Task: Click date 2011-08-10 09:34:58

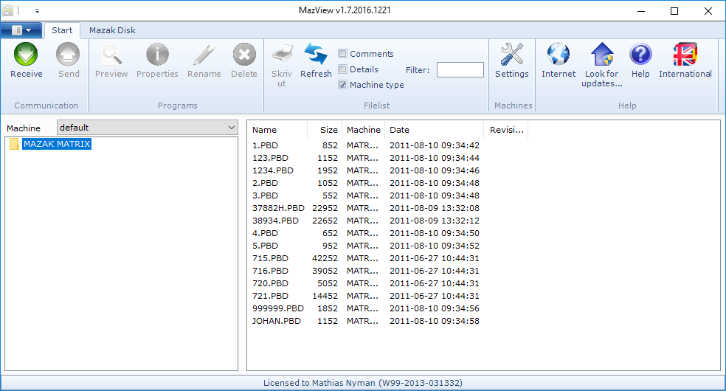Action: [x=435, y=320]
